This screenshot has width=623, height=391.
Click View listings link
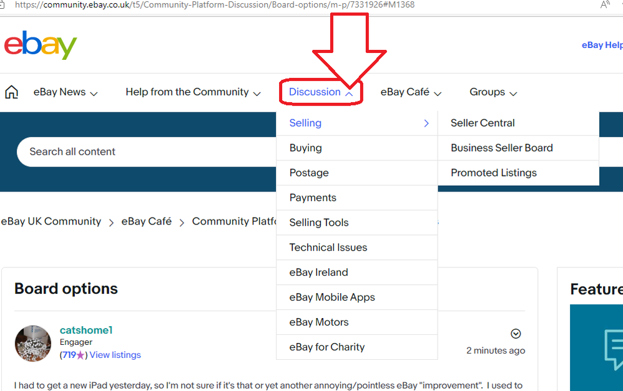[115, 355]
